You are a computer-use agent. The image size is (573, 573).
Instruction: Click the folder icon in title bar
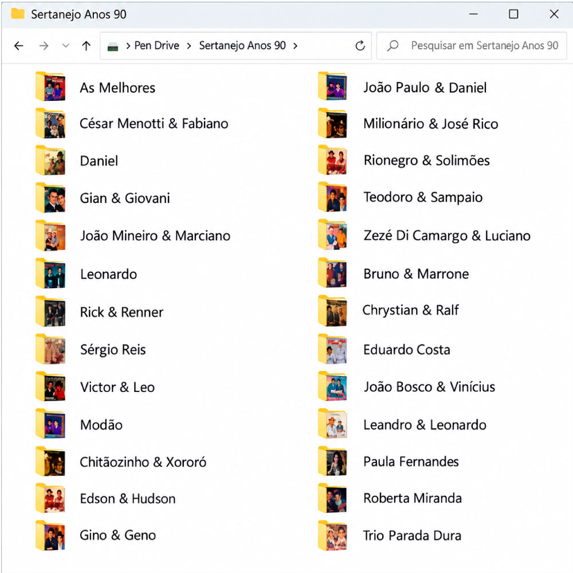pyautogui.click(x=18, y=14)
